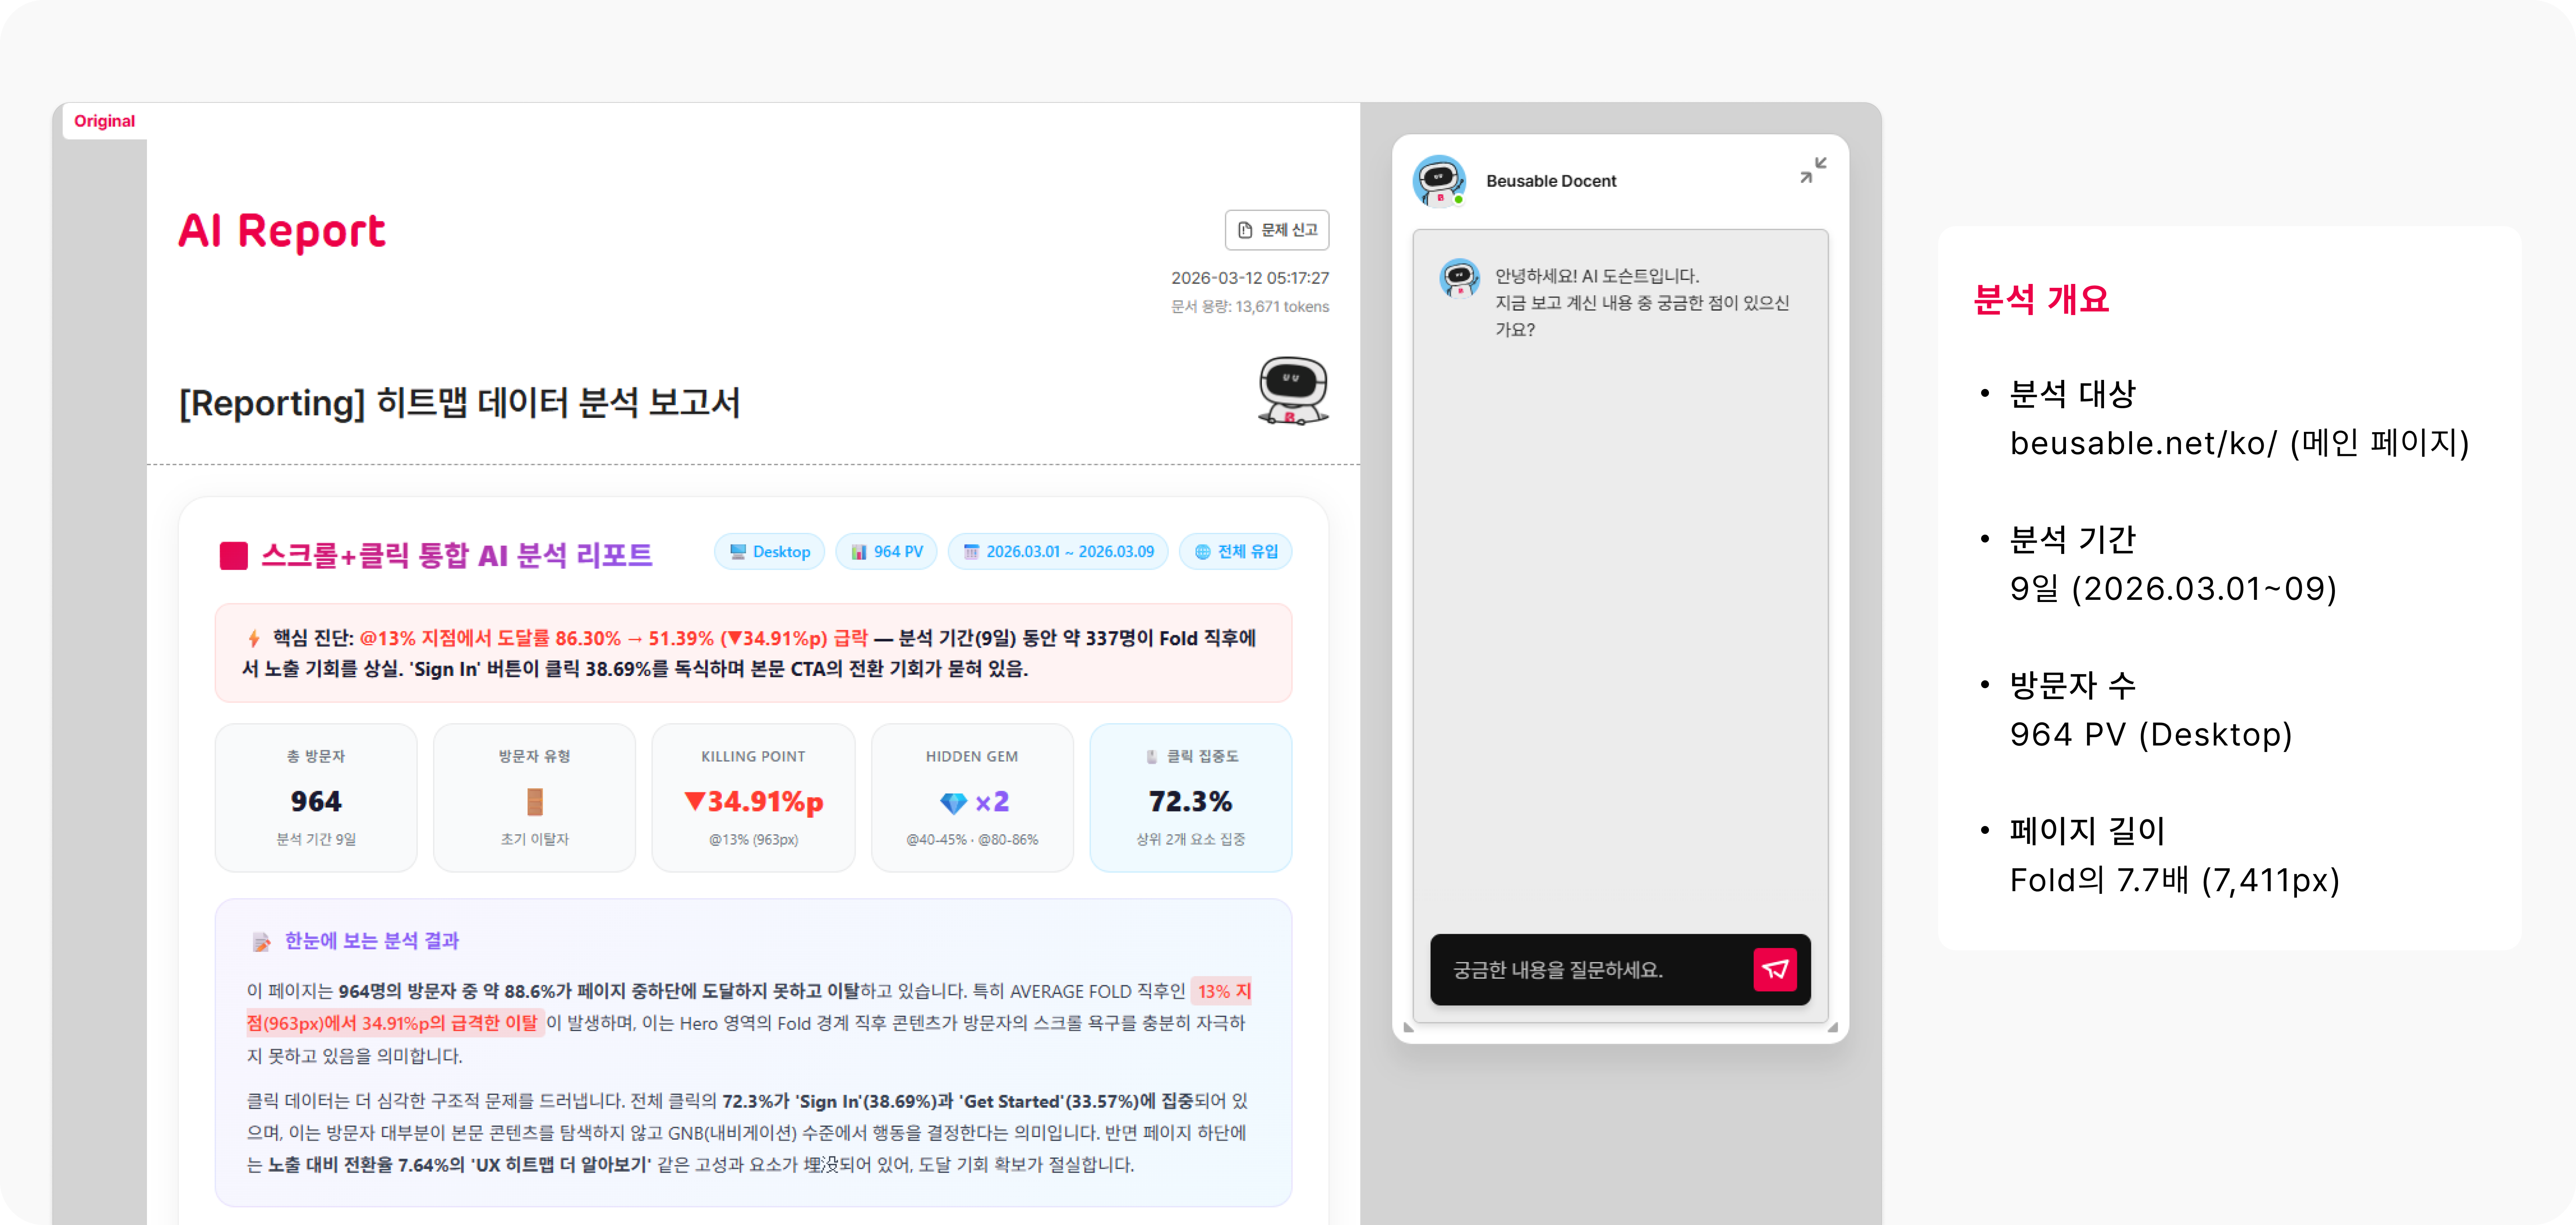Click the diamond icon in the HIDDEN GEM card
2576x1225 pixels.
pyautogui.click(x=953, y=802)
